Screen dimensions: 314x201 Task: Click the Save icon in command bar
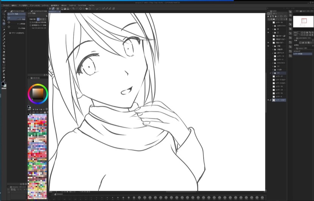[68, 9]
